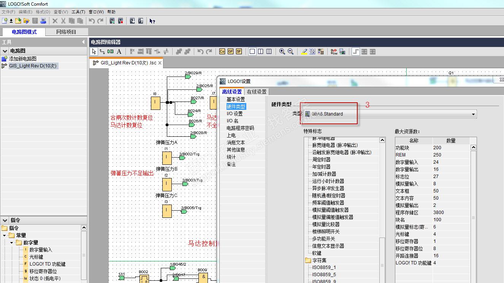
Task: Select the I8 input block on canvas
Action: (x=156, y=102)
